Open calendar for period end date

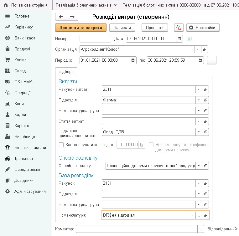click(x=200, y=60)
